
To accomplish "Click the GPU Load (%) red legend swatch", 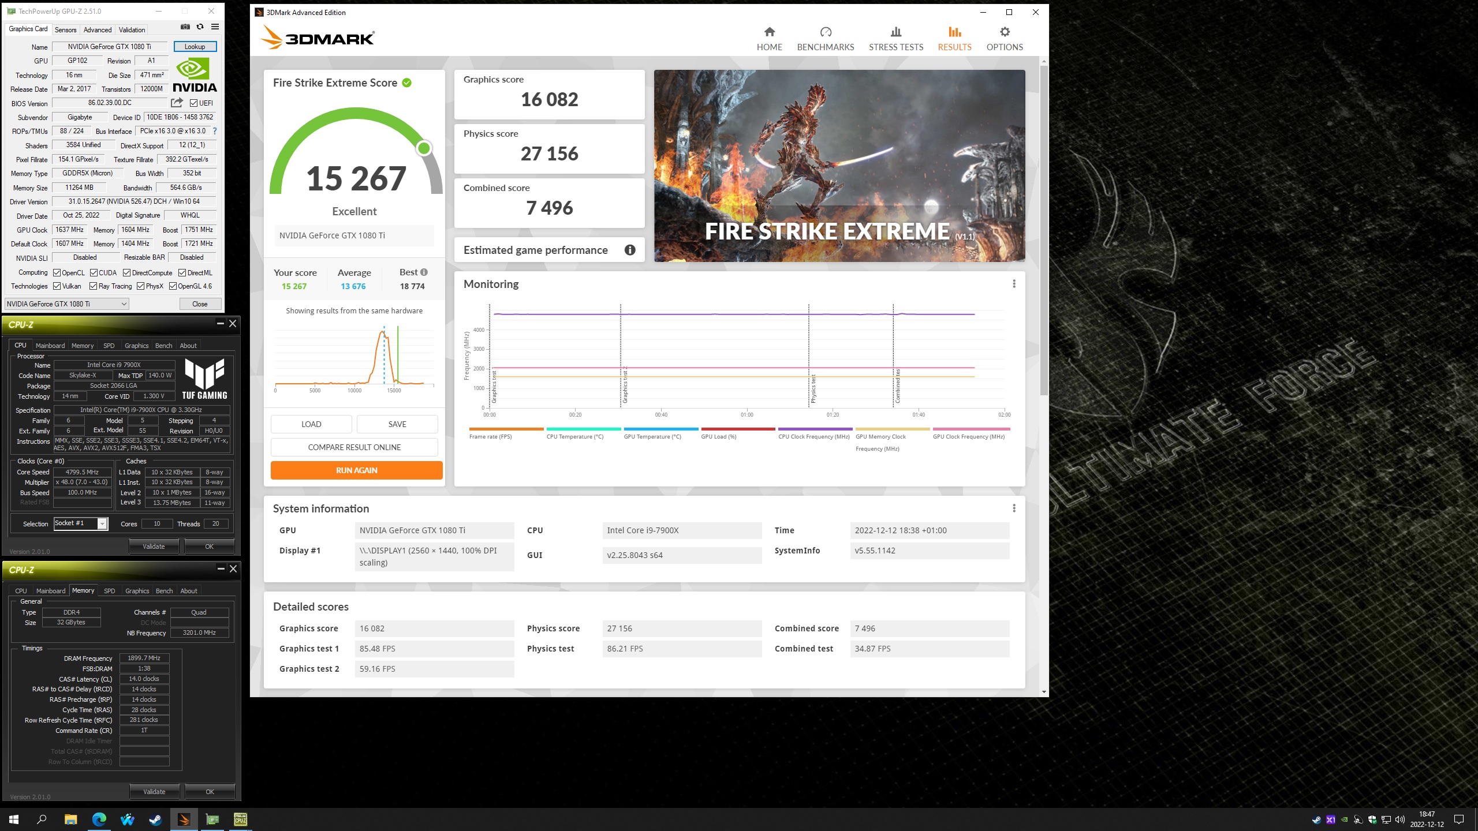I will [x=738, y=429].
